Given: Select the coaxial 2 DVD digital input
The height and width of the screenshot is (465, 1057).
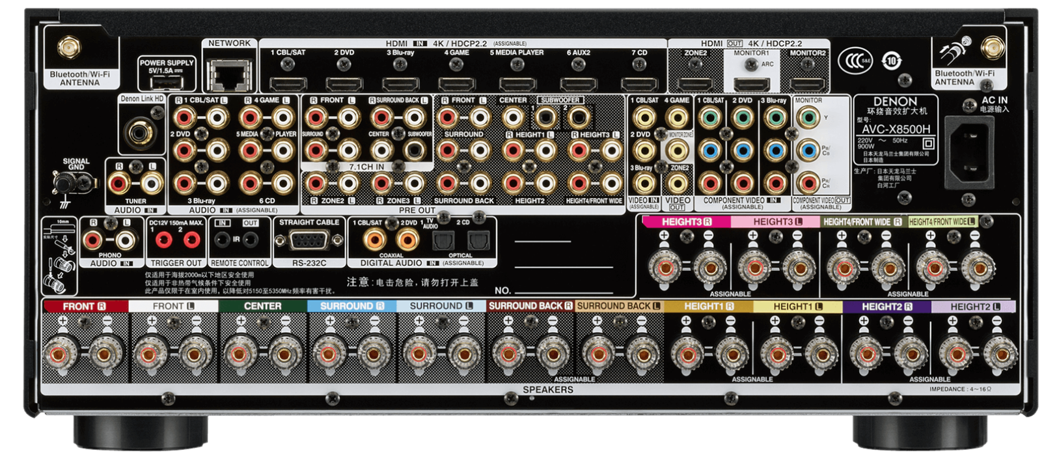Looking at the screenshot, I should 409,240.
